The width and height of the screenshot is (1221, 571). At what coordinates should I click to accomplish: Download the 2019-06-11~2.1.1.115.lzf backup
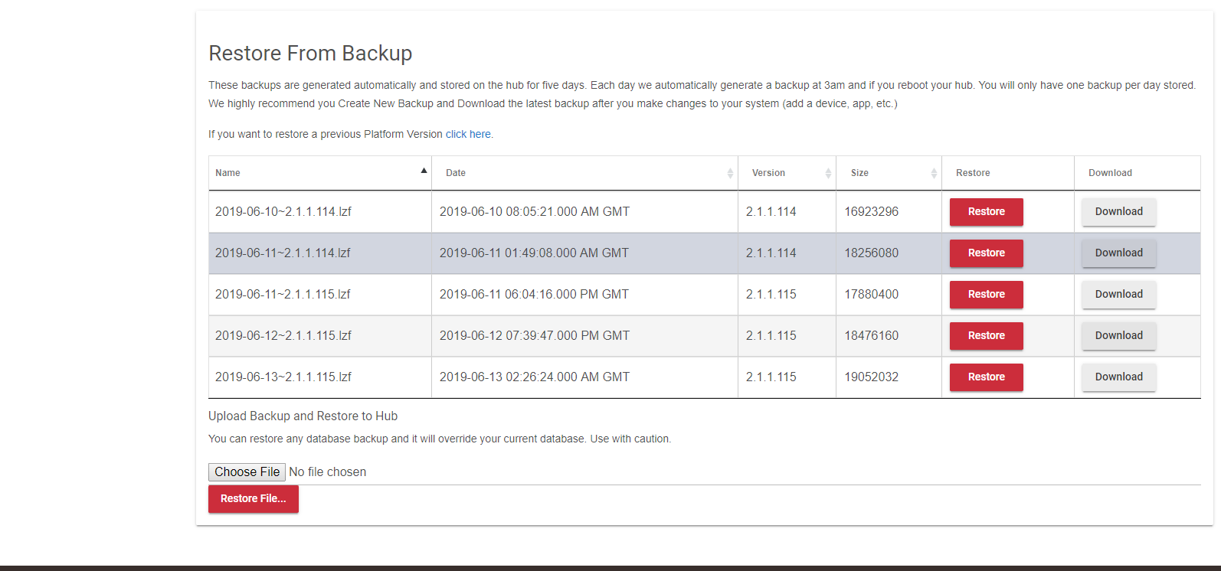click(1118, 295)
